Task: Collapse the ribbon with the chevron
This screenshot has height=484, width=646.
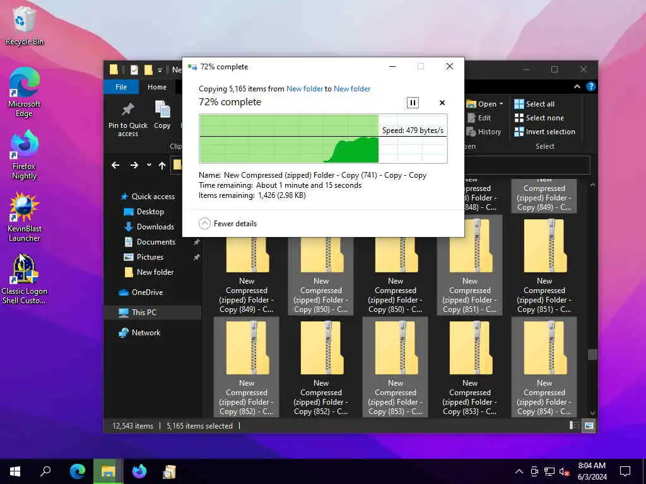Action: coord(577,86)
